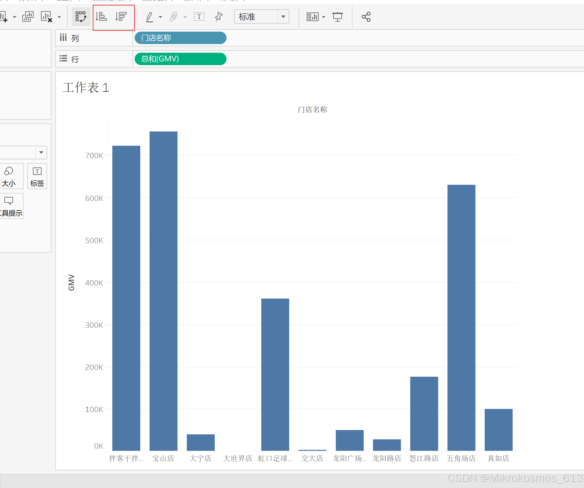The height and width of the screenshot is (488, 584).
Task: Click the fix axes pin icon
Action: click(x=218, y=17)
